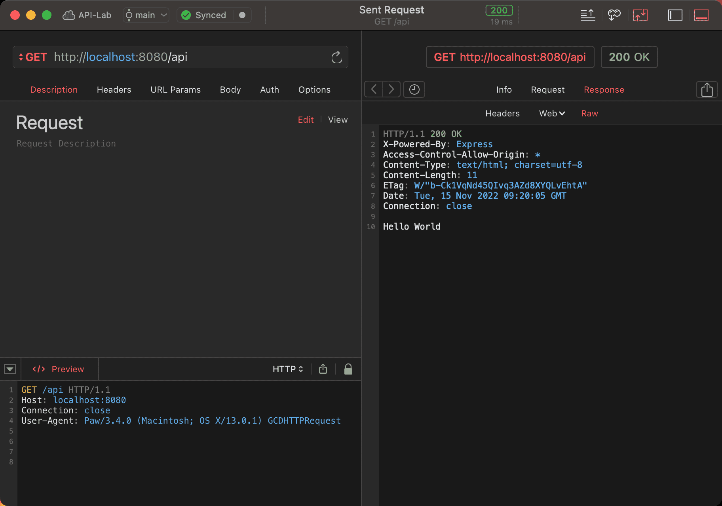Click Edit in description panel
This screenshot has height=506, width=722.
point(306,120)
